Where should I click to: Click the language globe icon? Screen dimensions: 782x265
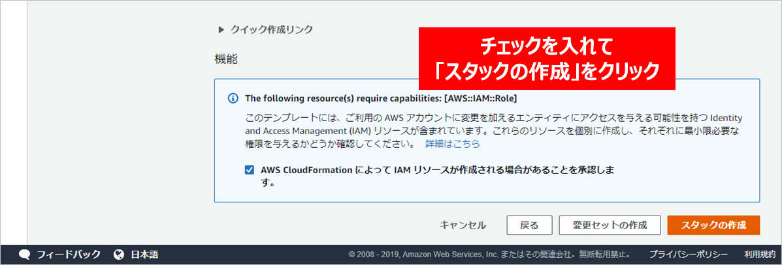pyautogui.click(x=119, y=255)
